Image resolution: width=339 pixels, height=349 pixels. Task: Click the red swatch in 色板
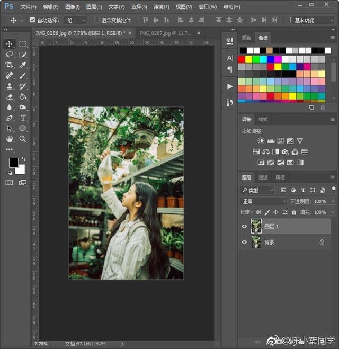tap(242, 59)
